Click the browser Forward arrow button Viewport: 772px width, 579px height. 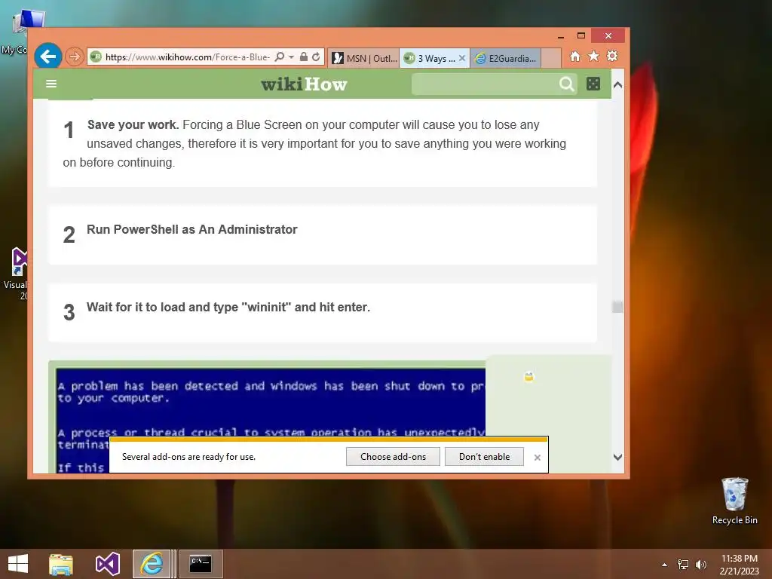[x=75, y=57]
